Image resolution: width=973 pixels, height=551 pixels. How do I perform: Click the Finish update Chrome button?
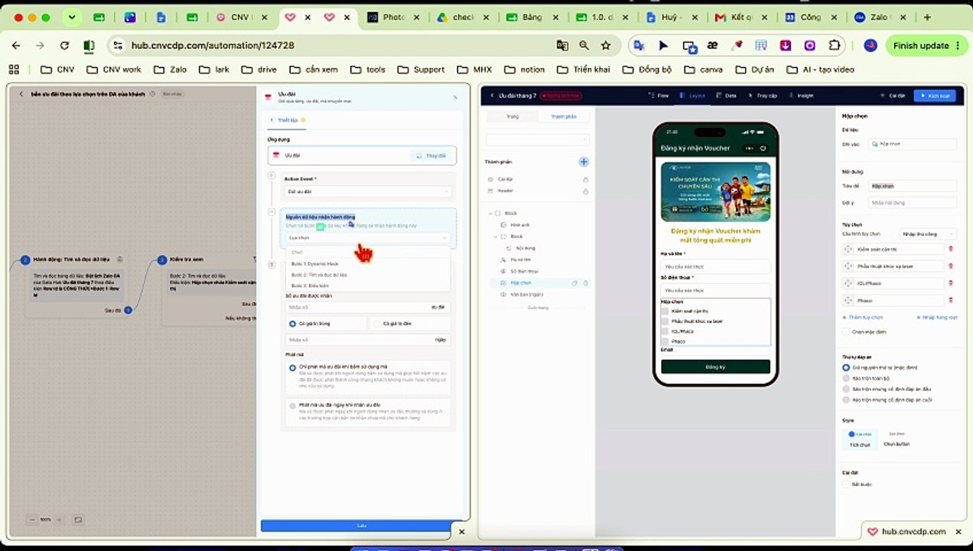coord(927,46)
